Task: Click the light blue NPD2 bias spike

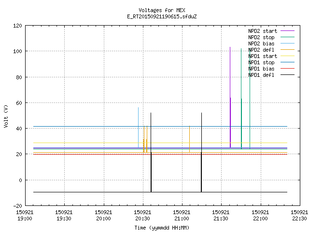Action: (x=139, y=128)
